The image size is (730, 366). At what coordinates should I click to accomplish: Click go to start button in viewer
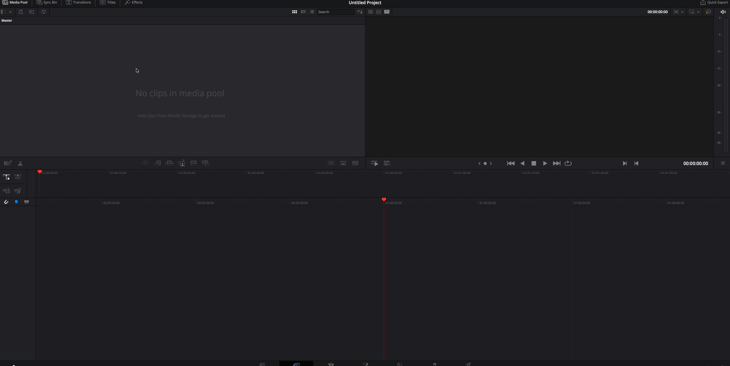(509, 163)
